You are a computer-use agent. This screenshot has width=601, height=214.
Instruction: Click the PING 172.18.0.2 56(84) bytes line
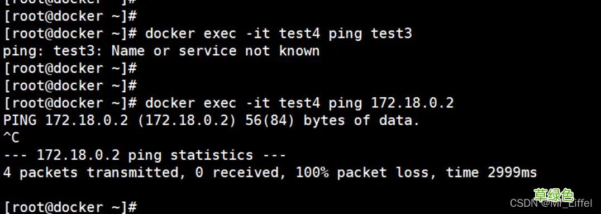point(211,121)
